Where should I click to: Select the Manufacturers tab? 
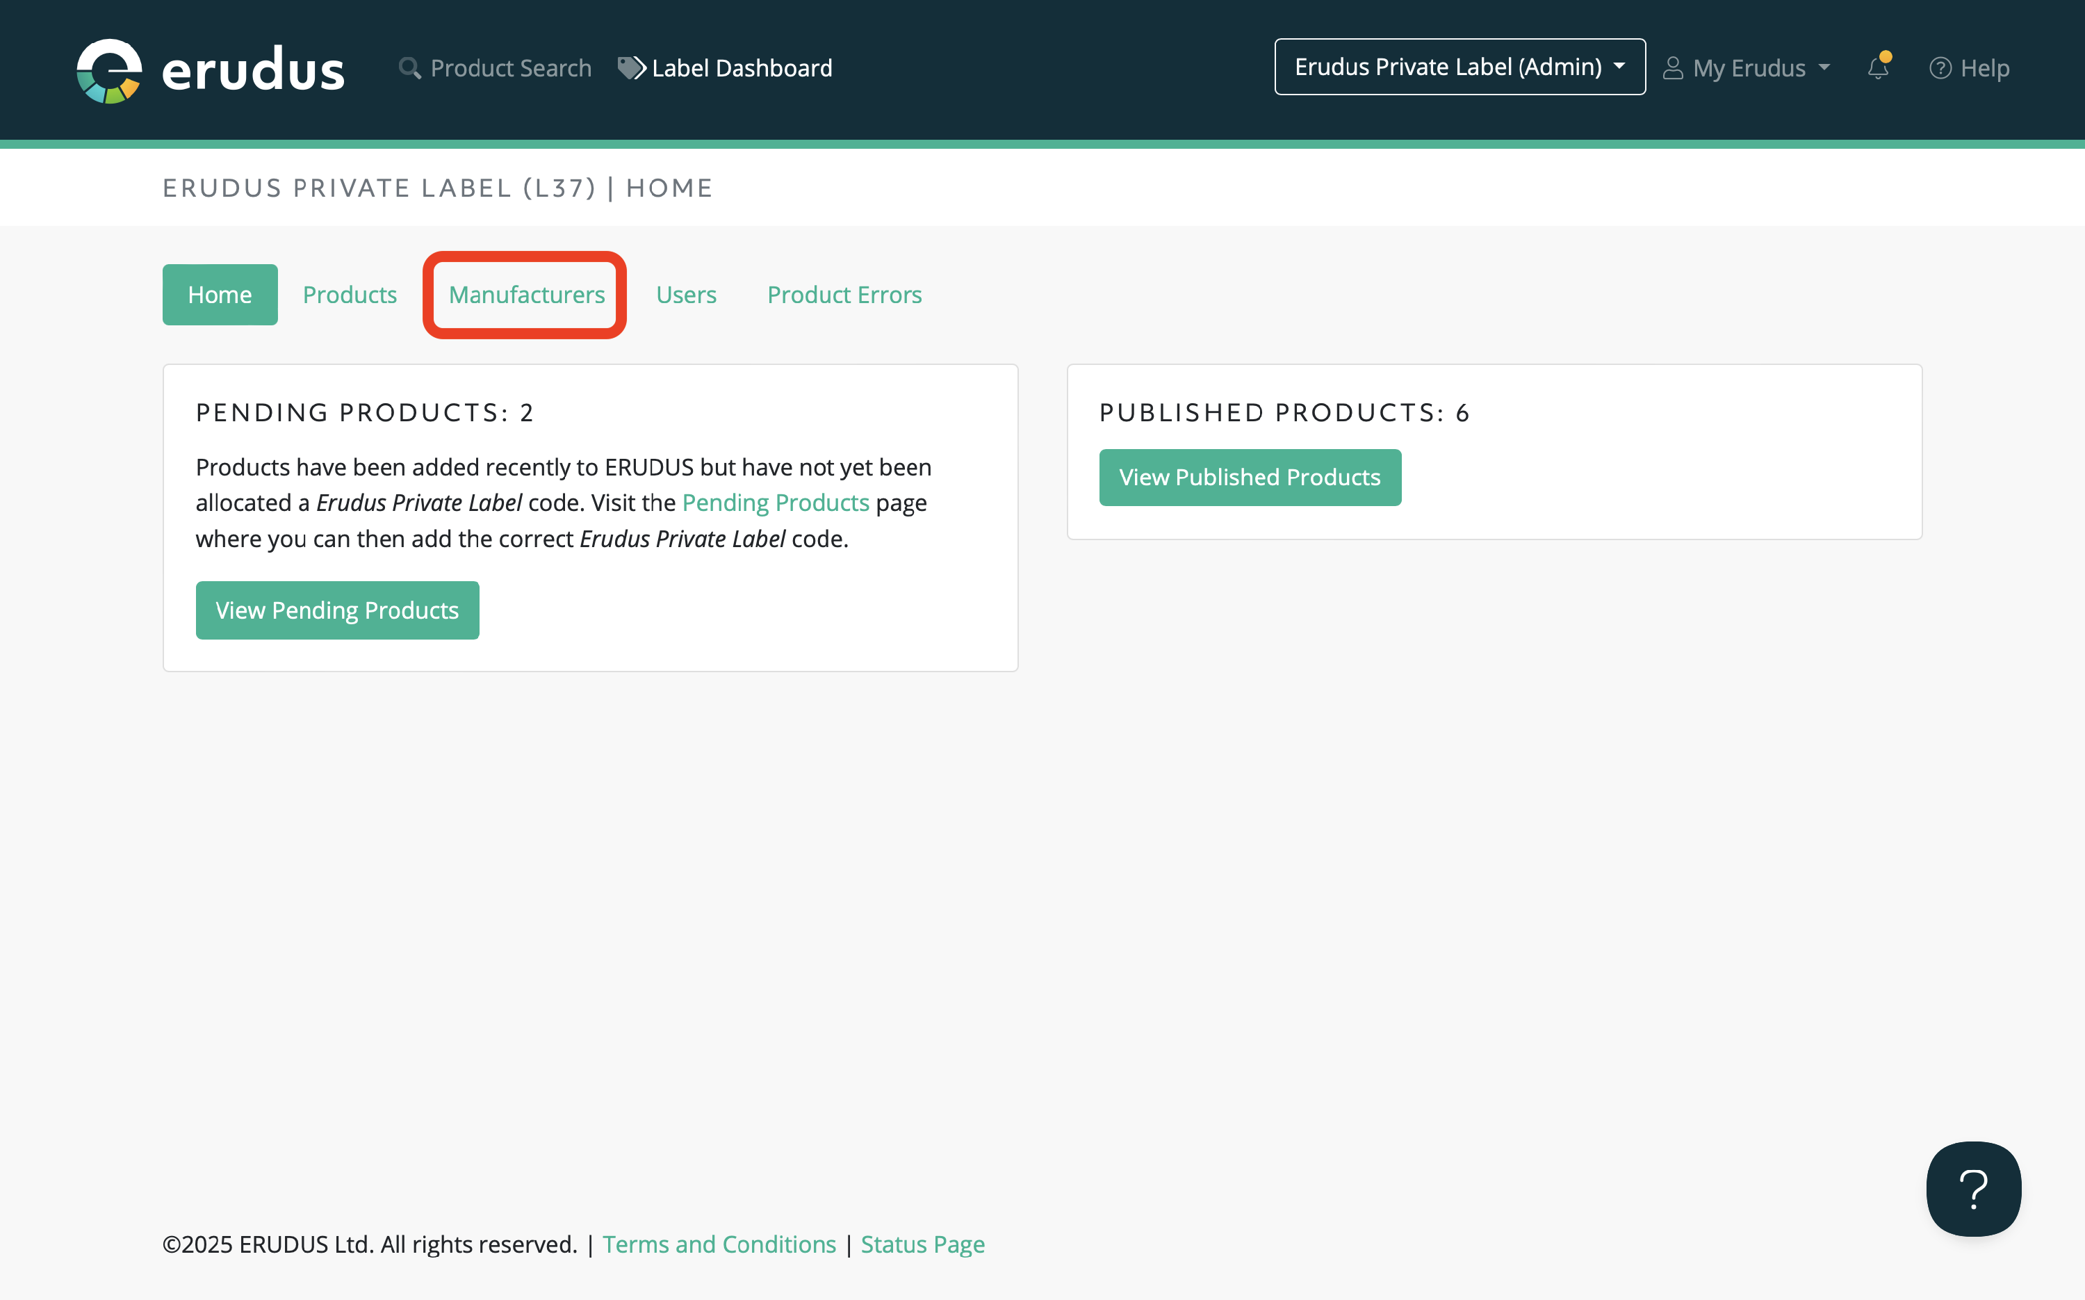[x=527, y=295]
